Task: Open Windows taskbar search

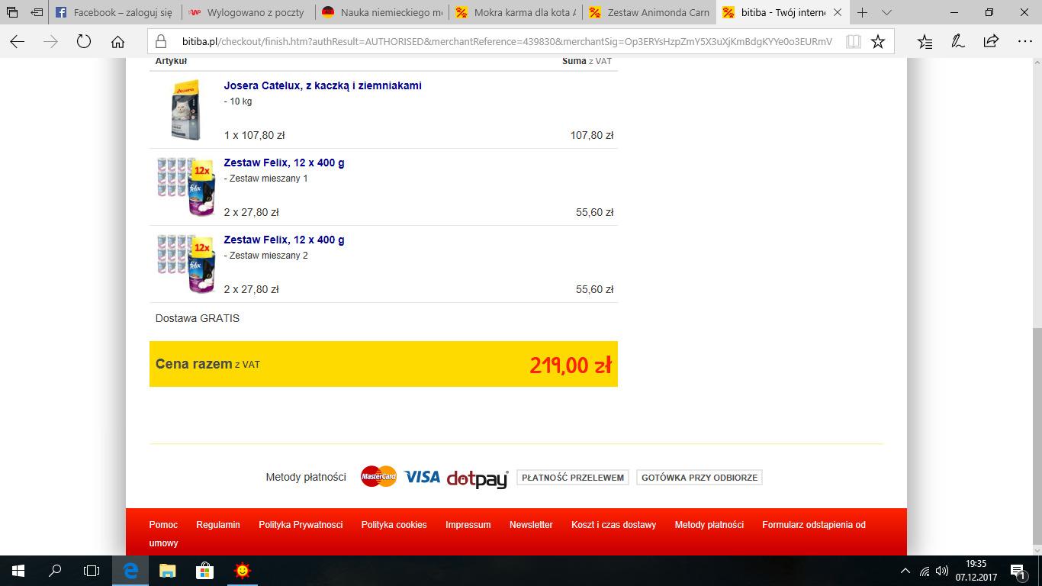Action: [55, 571]
